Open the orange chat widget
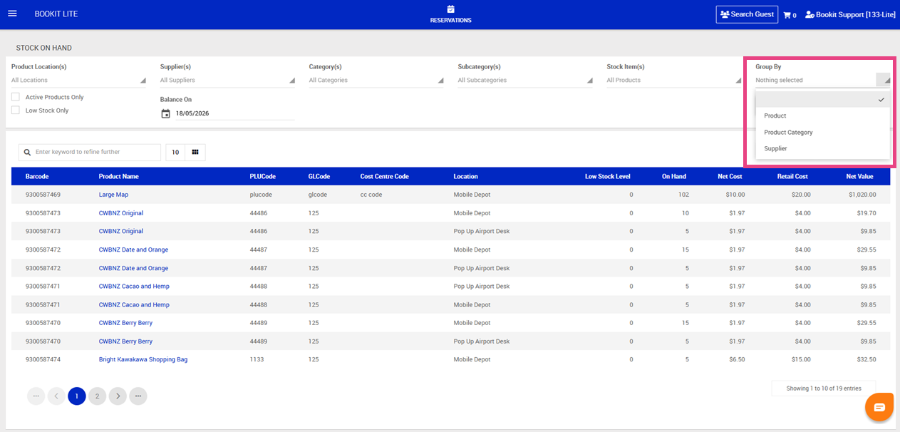The image size is (900, 432). click(879, 407)
